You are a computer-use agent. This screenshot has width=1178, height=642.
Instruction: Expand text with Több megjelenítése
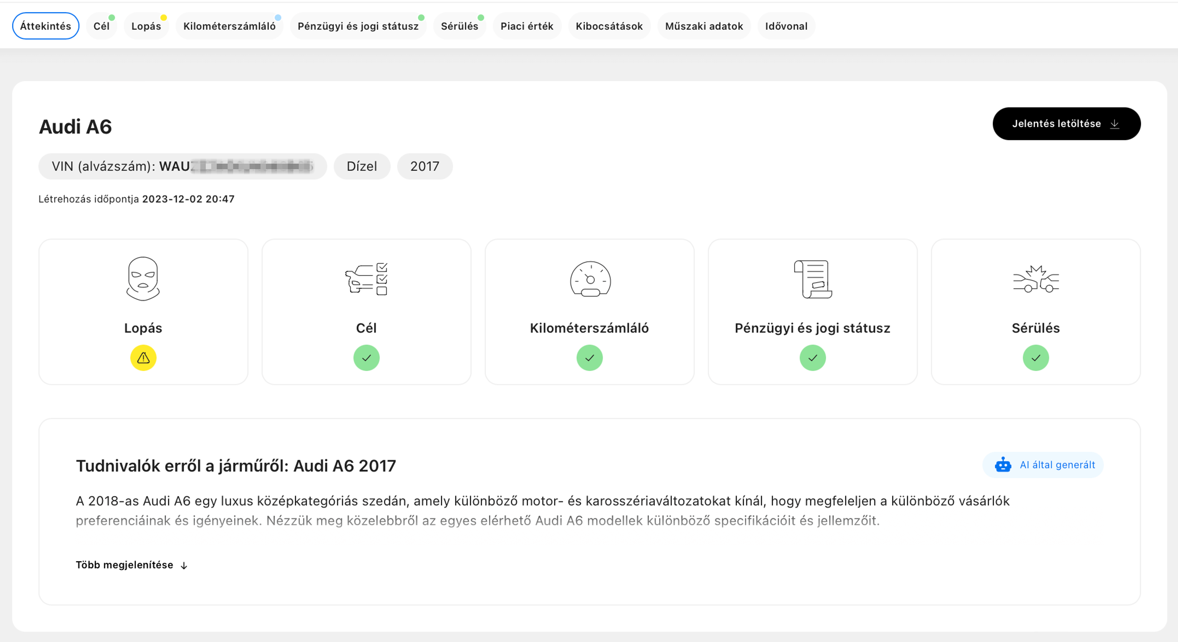click(131, 565)
